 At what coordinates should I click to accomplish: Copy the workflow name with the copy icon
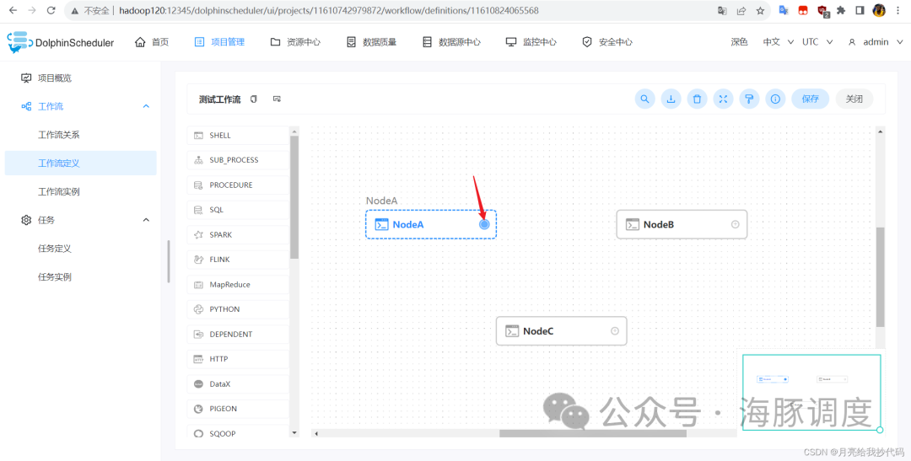click(253, 99)
